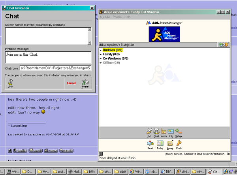Open the My AIM menu
This screenshot has height=175, width=237.
105,17
